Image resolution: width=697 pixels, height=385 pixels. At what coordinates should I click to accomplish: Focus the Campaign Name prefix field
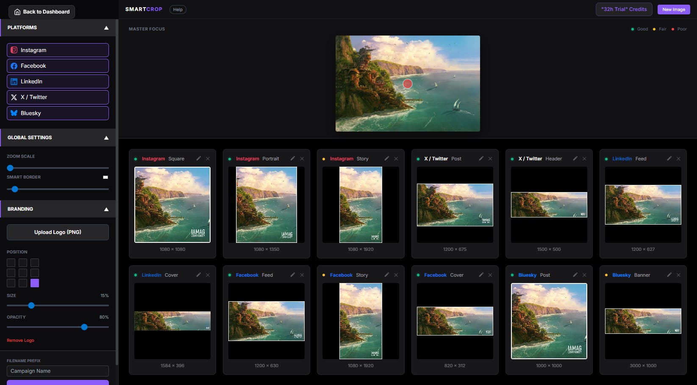point(58,371)
